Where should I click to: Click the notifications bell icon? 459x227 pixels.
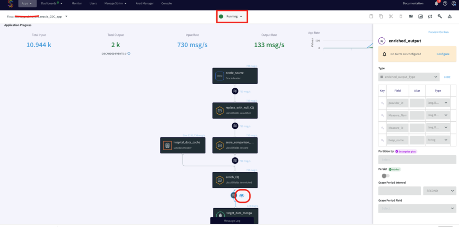[x=436, y=3]
